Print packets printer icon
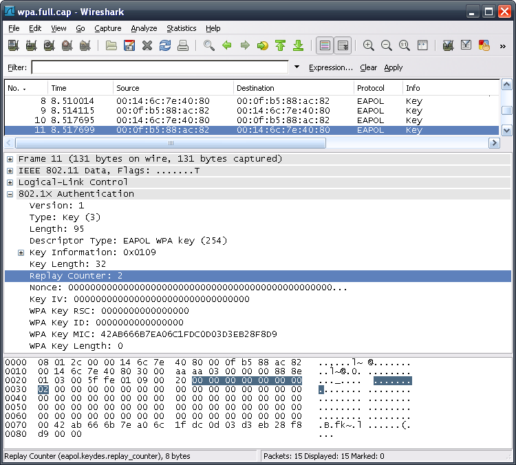This screenshot has width=516, height=465. point(182,45)
